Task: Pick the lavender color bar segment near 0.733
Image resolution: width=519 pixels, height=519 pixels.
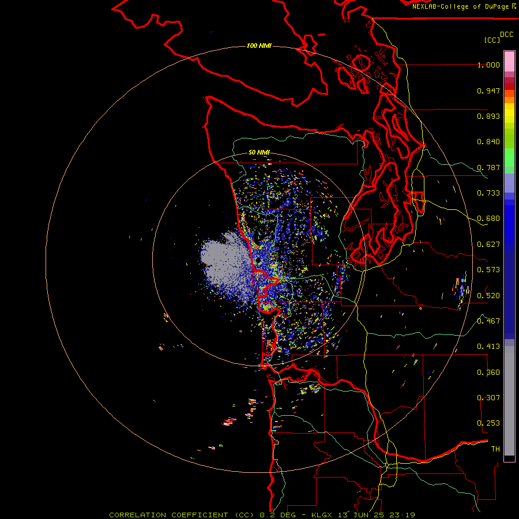Action: point(509,183)
